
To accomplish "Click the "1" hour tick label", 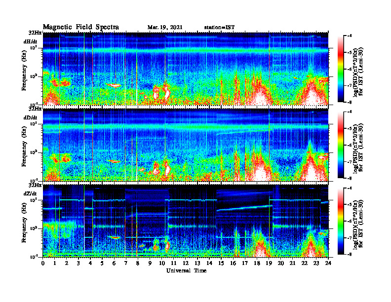I will (x=55, y=263).
